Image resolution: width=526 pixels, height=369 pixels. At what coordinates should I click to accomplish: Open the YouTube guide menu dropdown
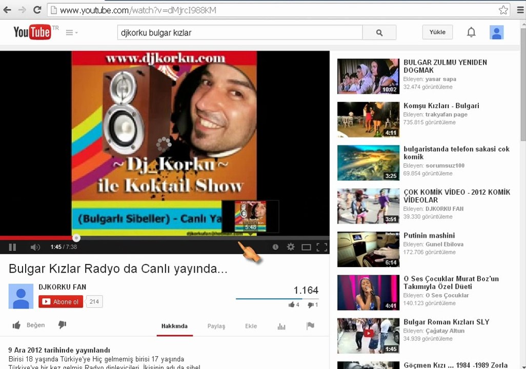click(72, 32)
